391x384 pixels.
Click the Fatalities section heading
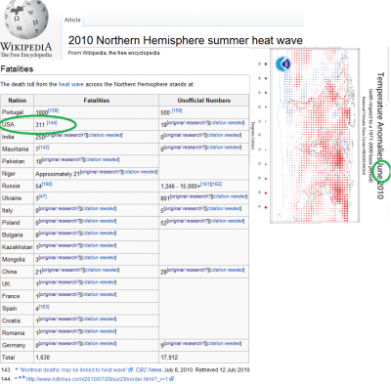click(17, 69)
